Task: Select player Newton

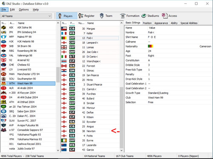Action: click(x=90, y=131)
